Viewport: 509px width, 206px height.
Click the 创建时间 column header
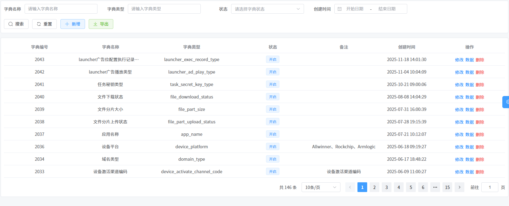point(407,47)
